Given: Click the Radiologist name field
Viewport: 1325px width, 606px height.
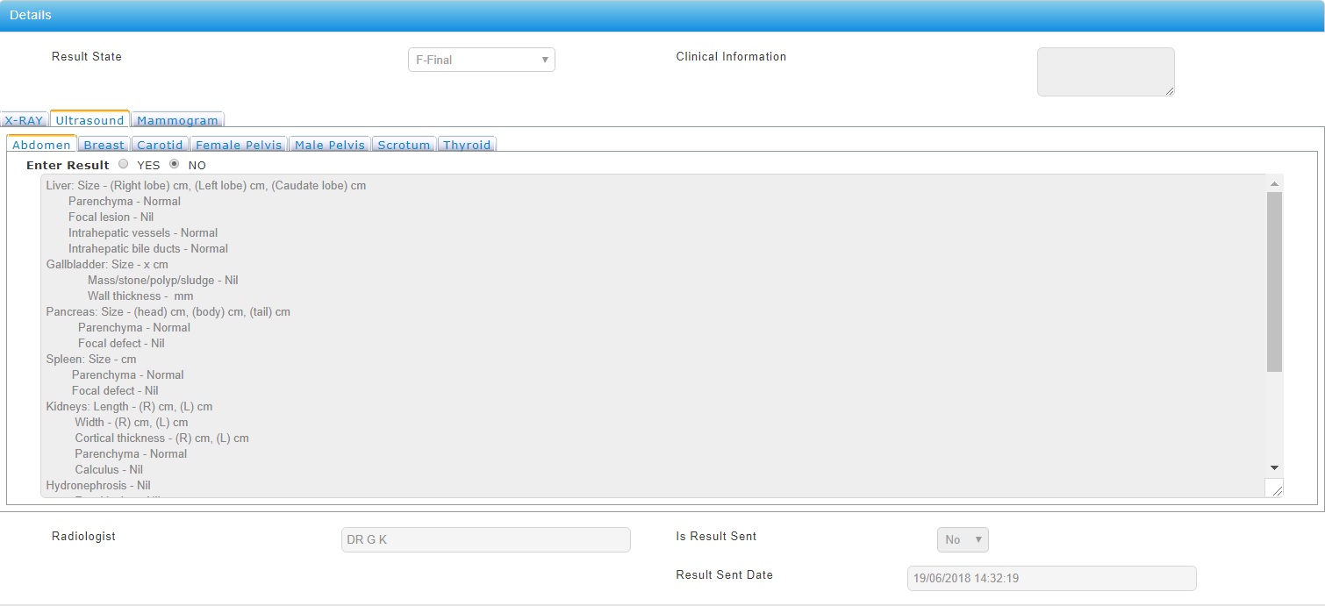Looking at the screenshot, I should tap(485, 540).
